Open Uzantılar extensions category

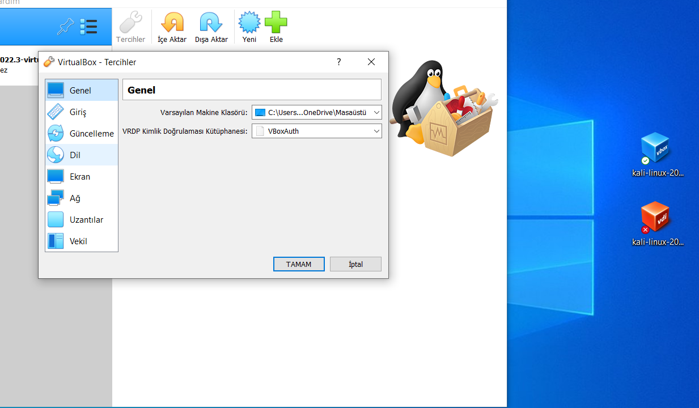82,220
